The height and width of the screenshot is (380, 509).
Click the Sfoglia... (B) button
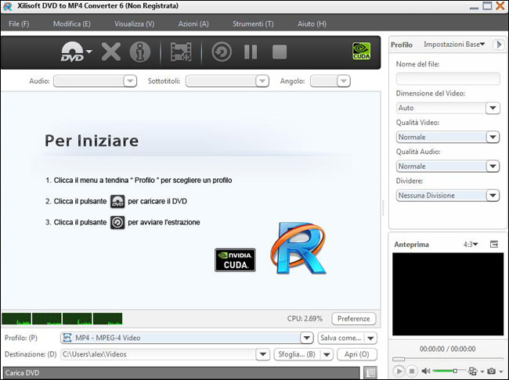[297, 354]
